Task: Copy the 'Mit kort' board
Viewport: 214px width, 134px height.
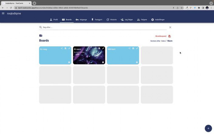Action: 133,48
